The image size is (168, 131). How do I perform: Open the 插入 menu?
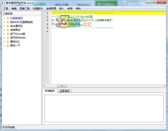coord(62,9)
